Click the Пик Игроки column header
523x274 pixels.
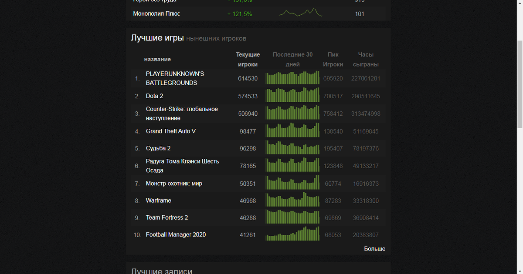point(333,60)
